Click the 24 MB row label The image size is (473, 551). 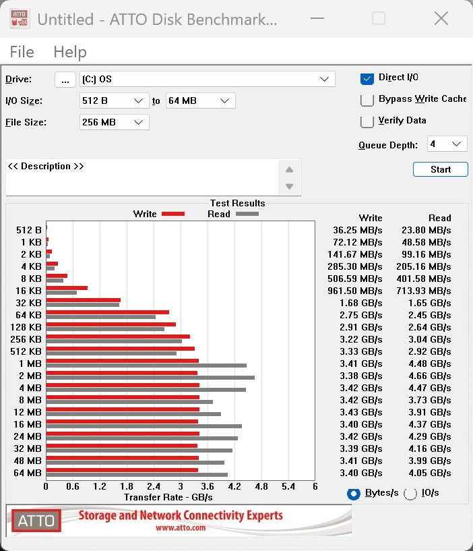pyautogui.click(x=28, y=436)
